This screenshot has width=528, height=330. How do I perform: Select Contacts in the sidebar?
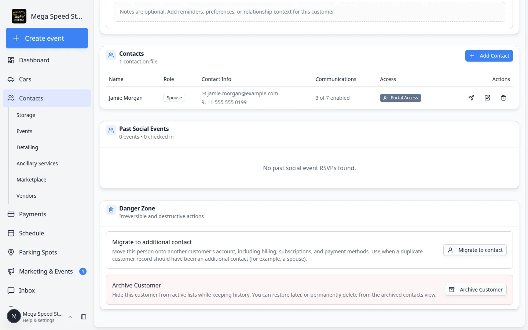(47, 98)
